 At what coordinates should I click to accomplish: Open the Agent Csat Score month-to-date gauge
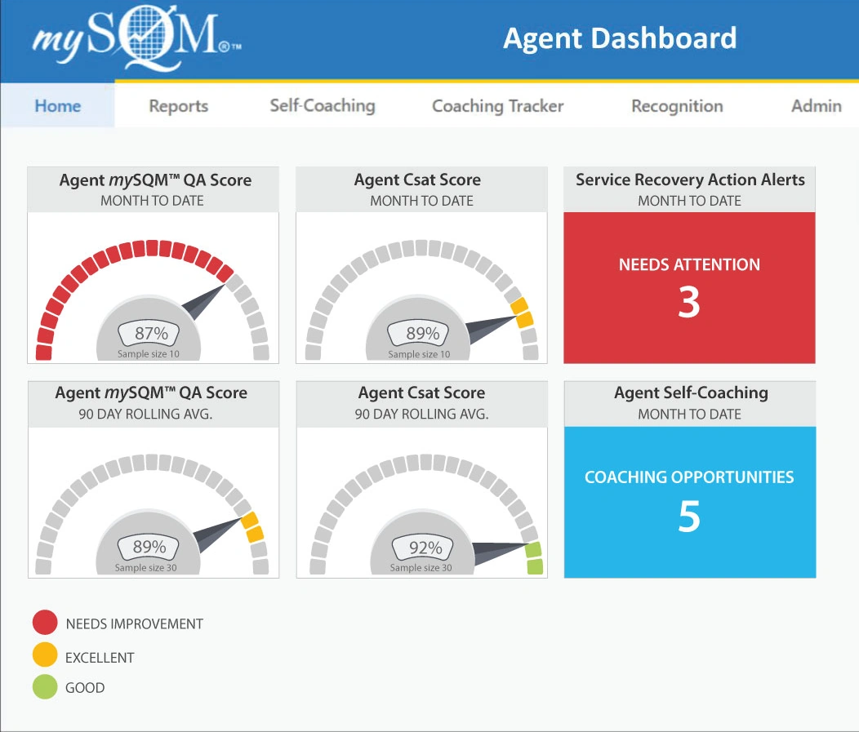point(421,287)
